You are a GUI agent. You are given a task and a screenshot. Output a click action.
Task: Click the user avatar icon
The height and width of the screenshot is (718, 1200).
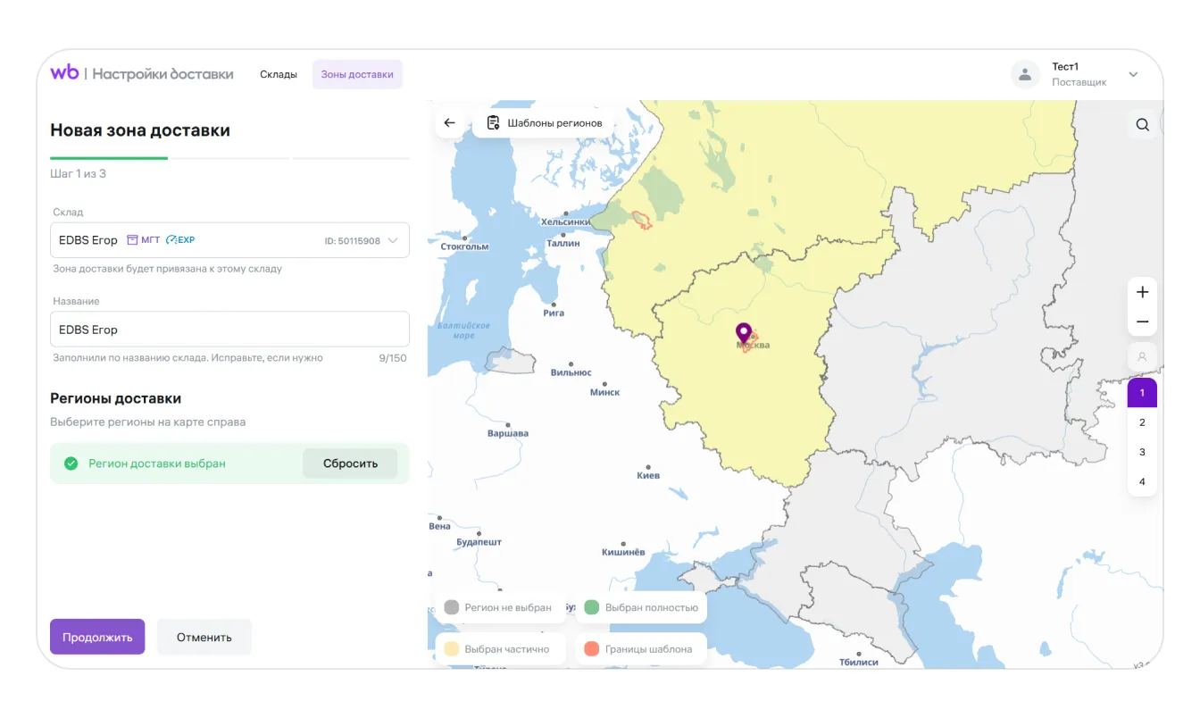1025,75
